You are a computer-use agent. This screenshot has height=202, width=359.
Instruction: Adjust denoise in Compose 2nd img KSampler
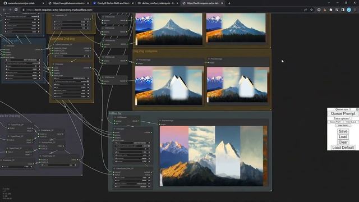pos(71,97)
